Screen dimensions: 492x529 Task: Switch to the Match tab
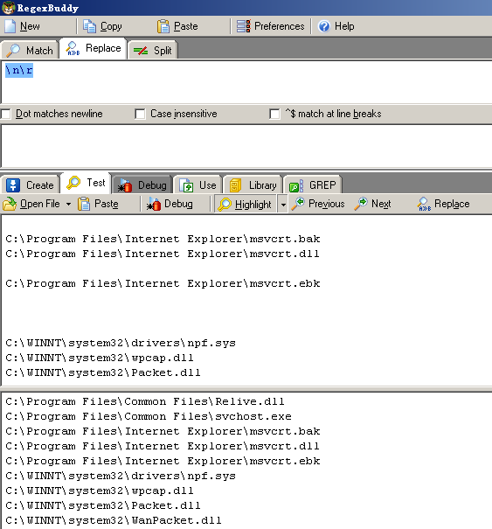tap(30, 50)
